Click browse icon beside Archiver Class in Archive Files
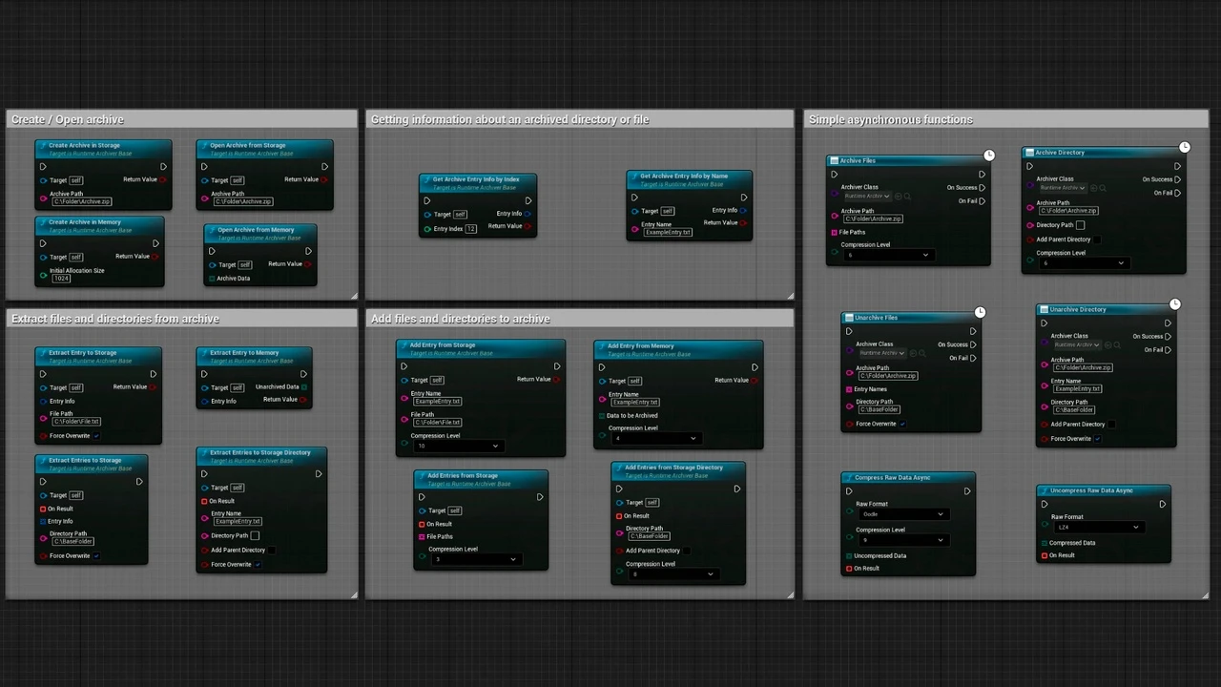 907,197
